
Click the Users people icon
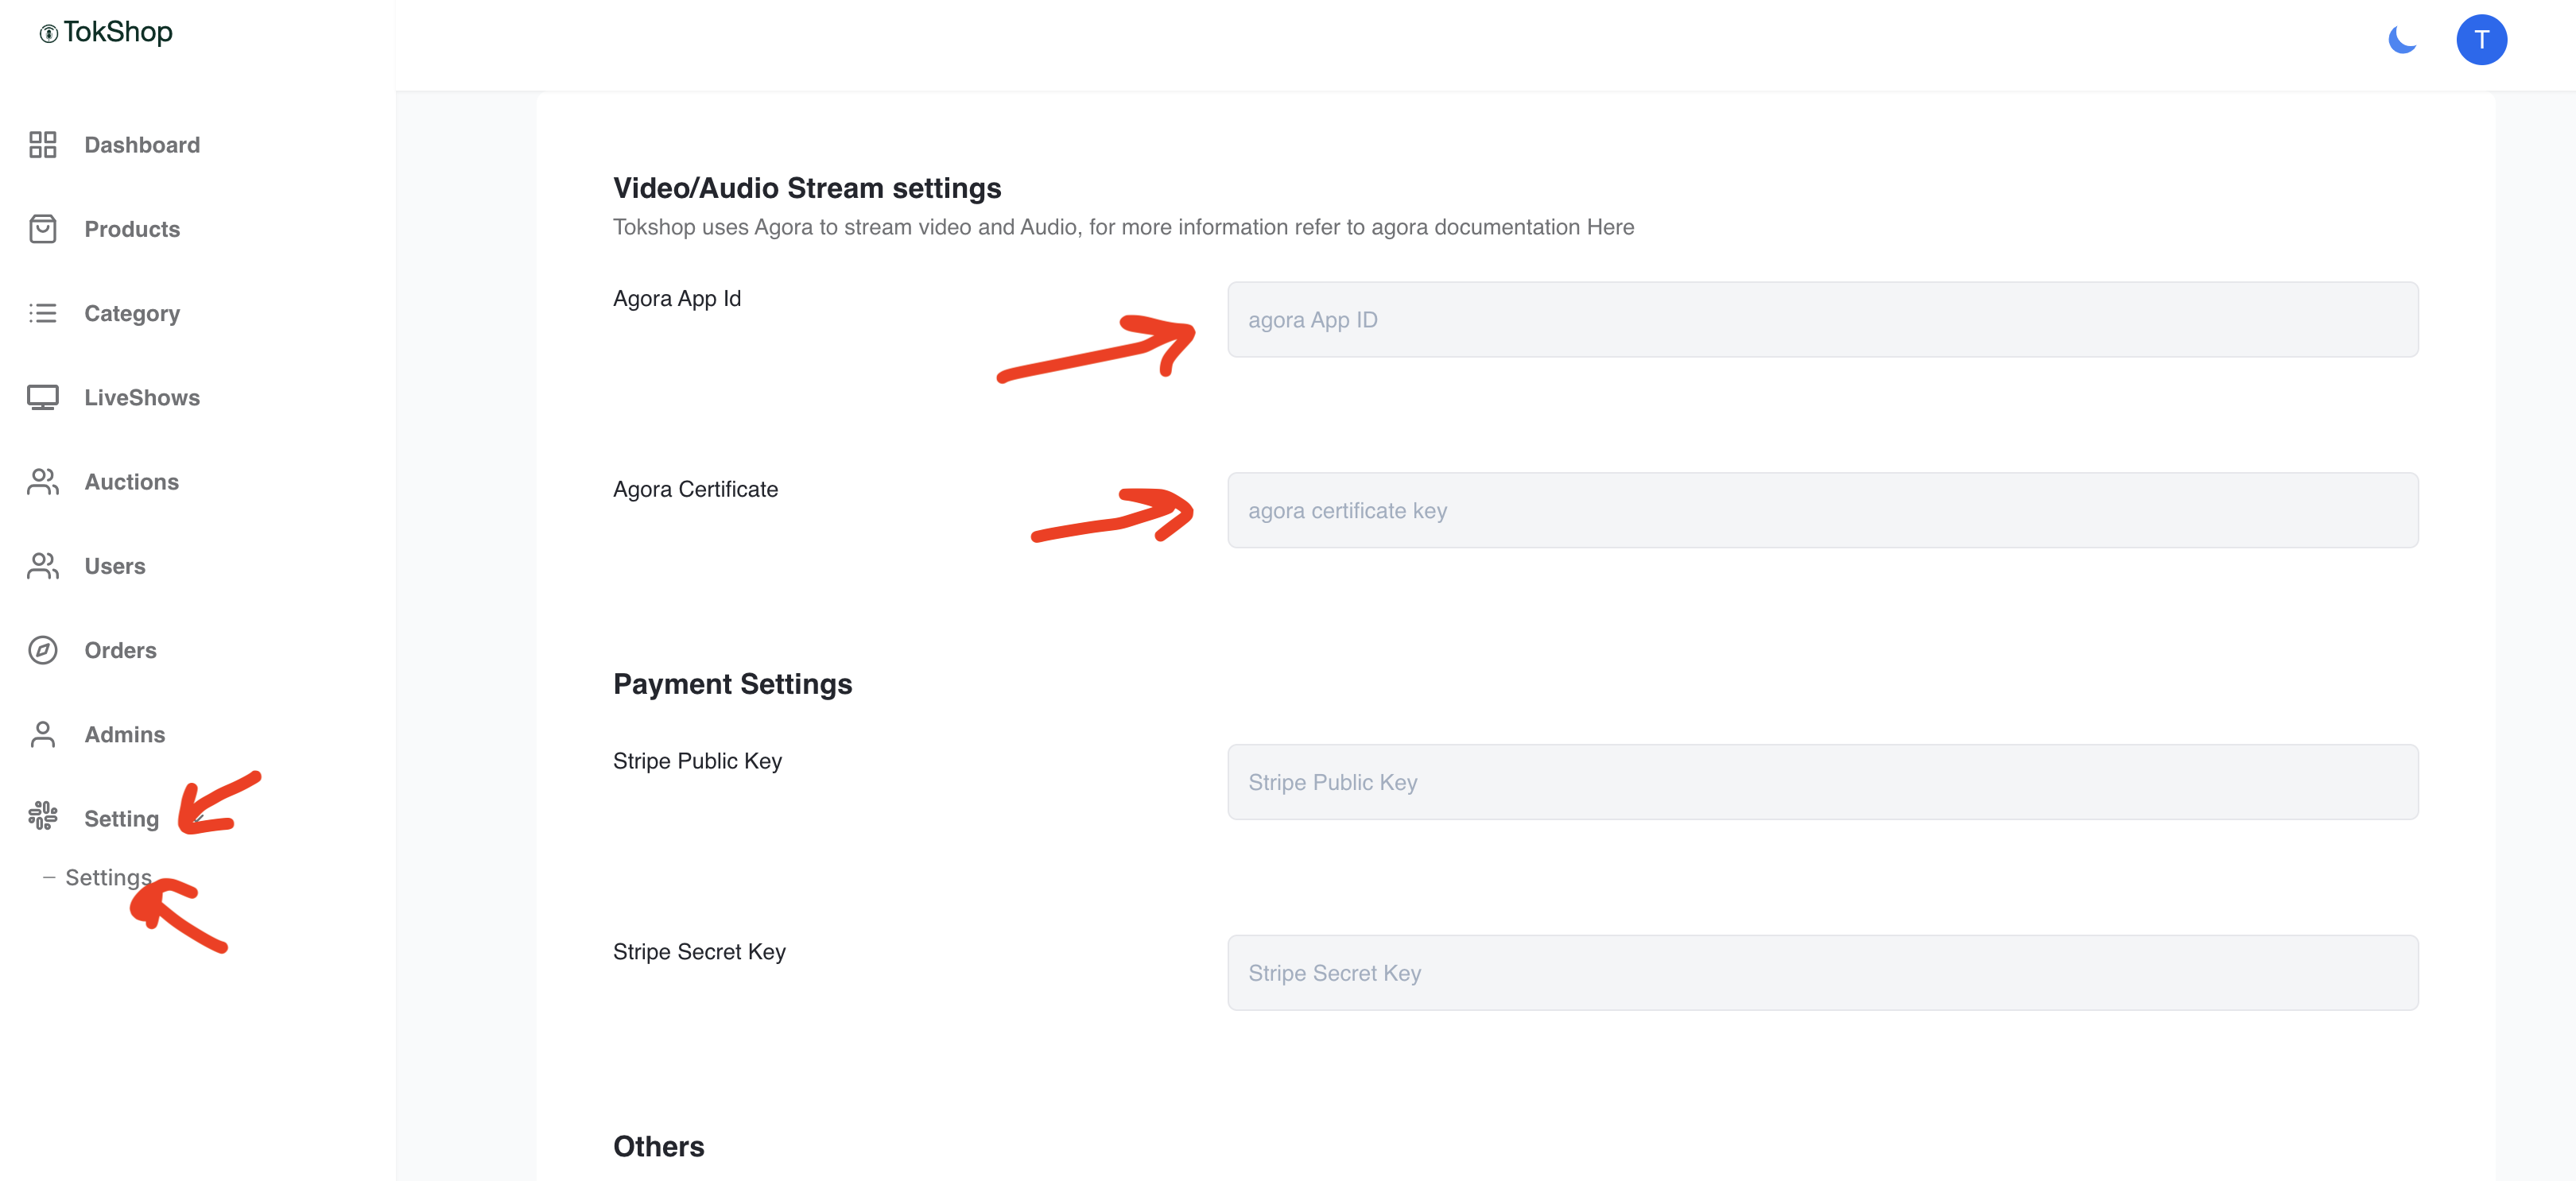click(x=42, y=566)
